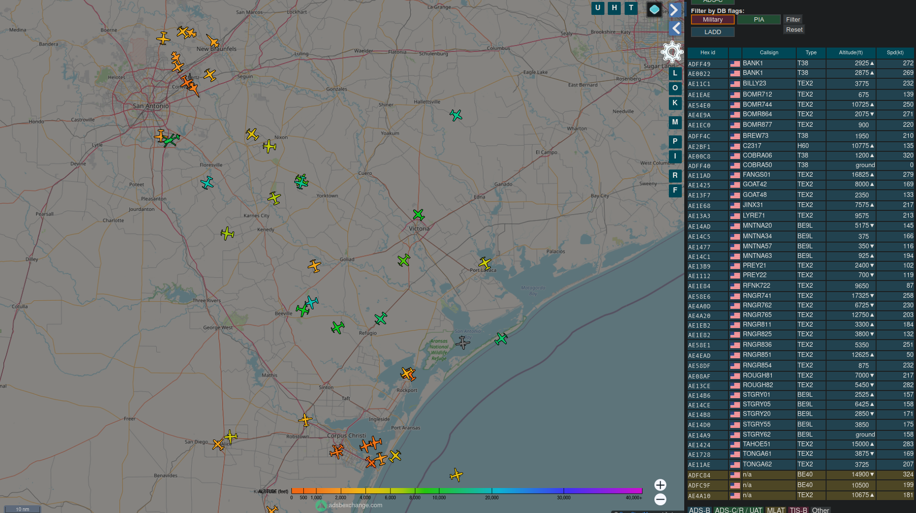Select the BANK1 row with hex ADFF49
This screenshot has width=916, height=513.
(800, 63)
